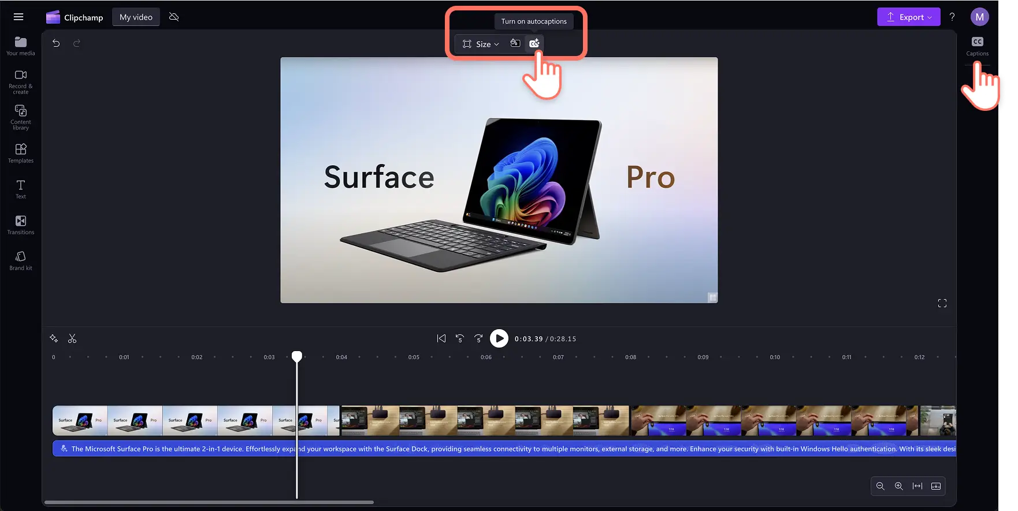Open Transitions tab

[x=21, y=225]
